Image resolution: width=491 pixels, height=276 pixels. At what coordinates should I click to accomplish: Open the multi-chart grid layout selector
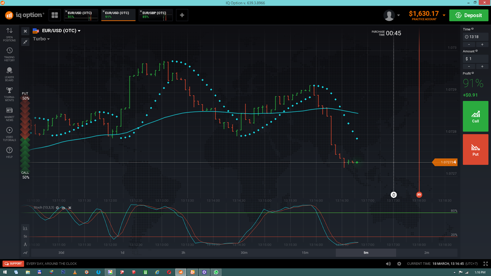pyautogui.click(x=55, y=15)
